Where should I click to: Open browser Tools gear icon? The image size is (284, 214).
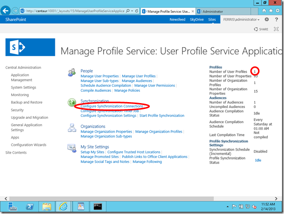(278, 11)
